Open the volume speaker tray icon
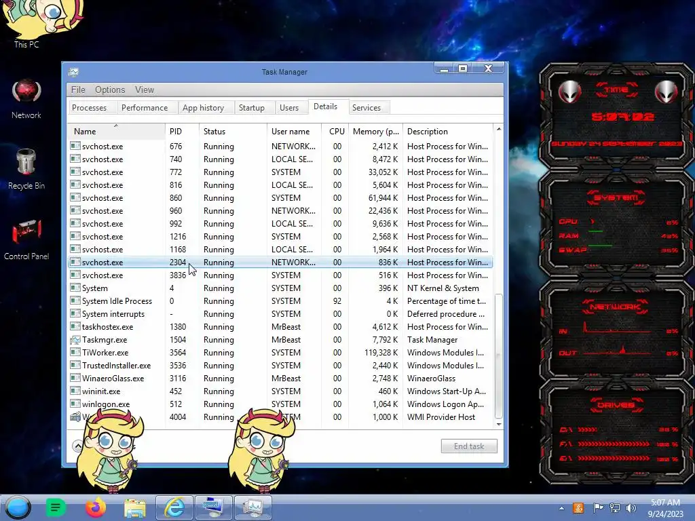This screenshot has height=521, width=695. pyautogui.click(x=631, y=508)
